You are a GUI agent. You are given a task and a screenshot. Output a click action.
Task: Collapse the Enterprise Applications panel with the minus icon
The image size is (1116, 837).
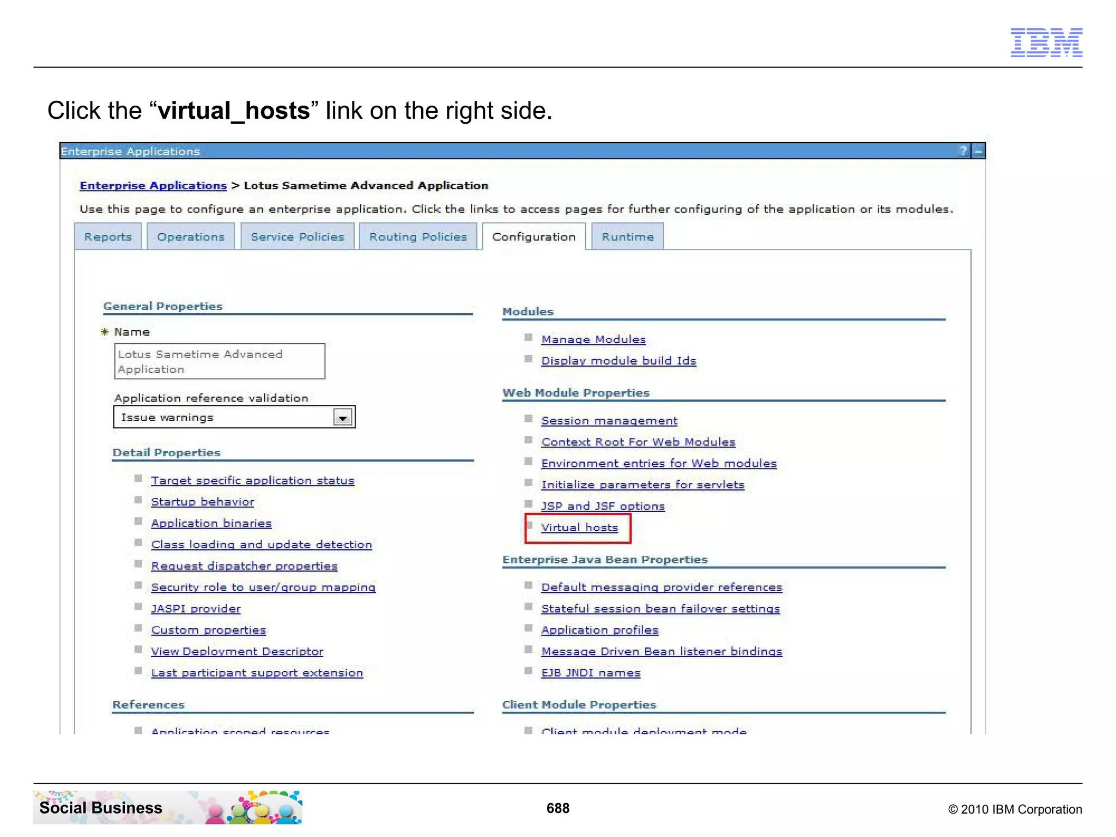coord(979,151)
